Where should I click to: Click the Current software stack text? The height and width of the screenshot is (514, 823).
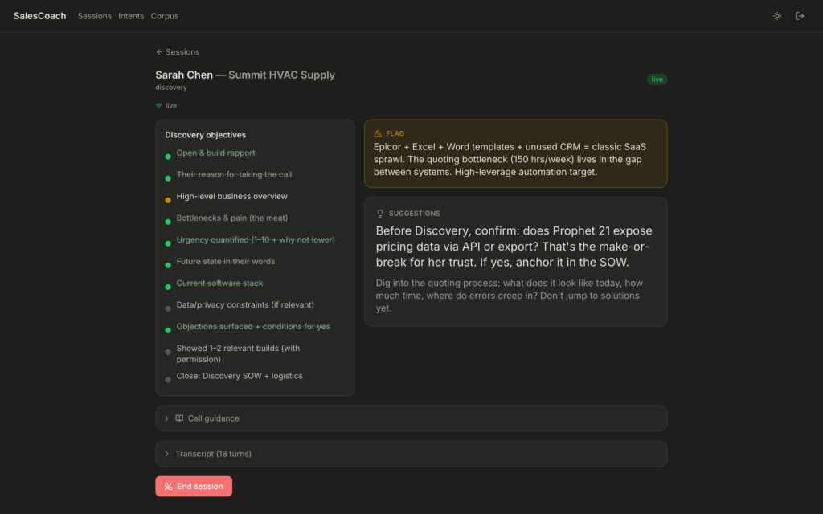point(220,283)
